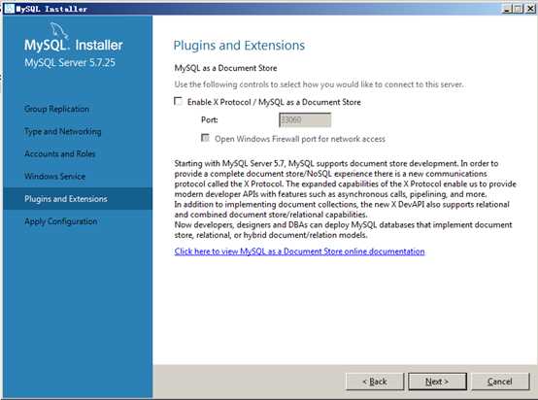This screenshot has width=538, height=400.
Task: Enable X Protocol / Document Store checkbox
Action: pos(178,102)
